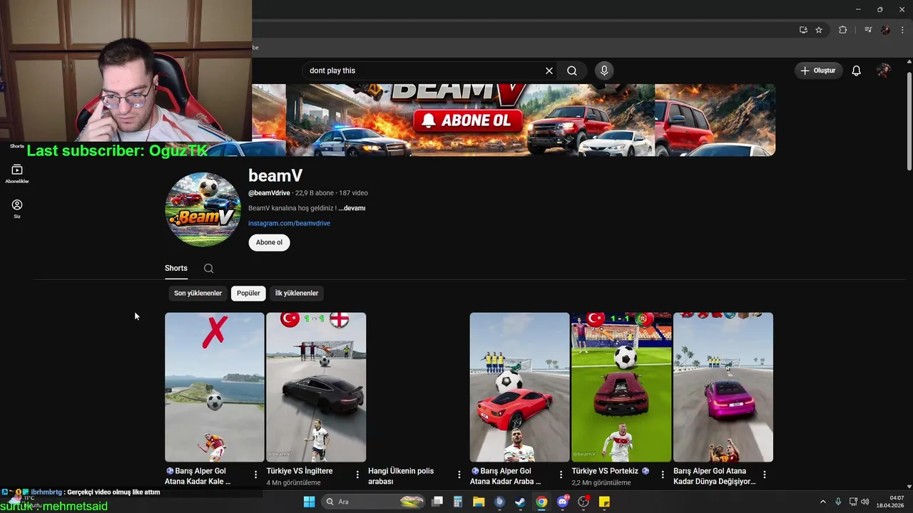The width and height of the screenshot is (913, 513).
Task: Open Chrome profile avatar in toolbar
Action: tap(885, 30)
